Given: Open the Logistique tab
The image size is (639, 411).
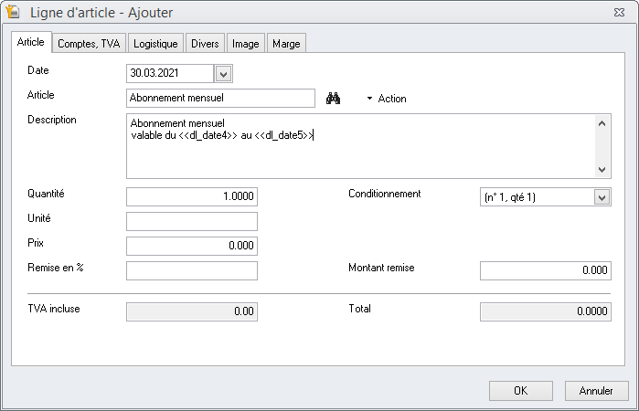Looking at the screenshot, I should tap(155, 44).
